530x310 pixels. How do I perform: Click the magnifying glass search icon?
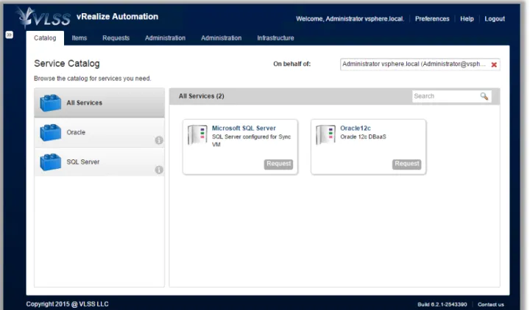click(x=484, y=96)
